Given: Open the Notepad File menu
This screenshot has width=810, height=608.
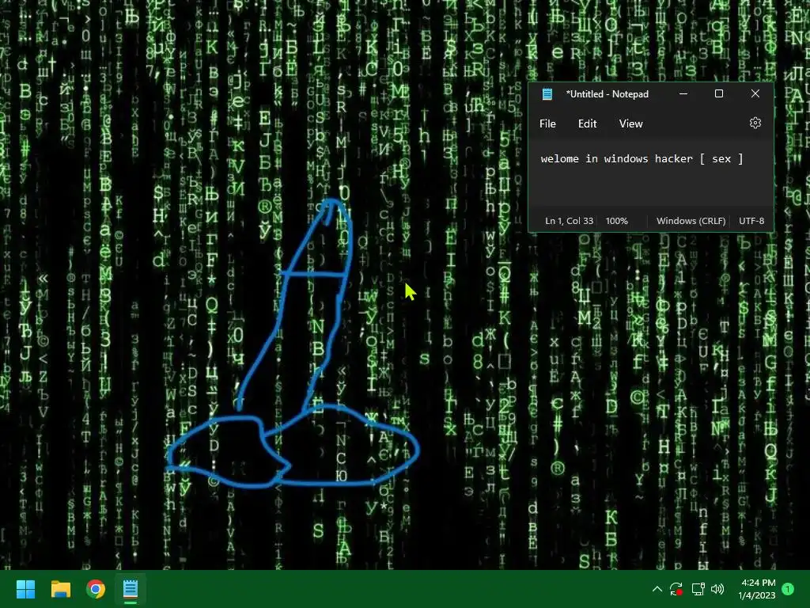Looking at the screenshot, I should (547, 124).
